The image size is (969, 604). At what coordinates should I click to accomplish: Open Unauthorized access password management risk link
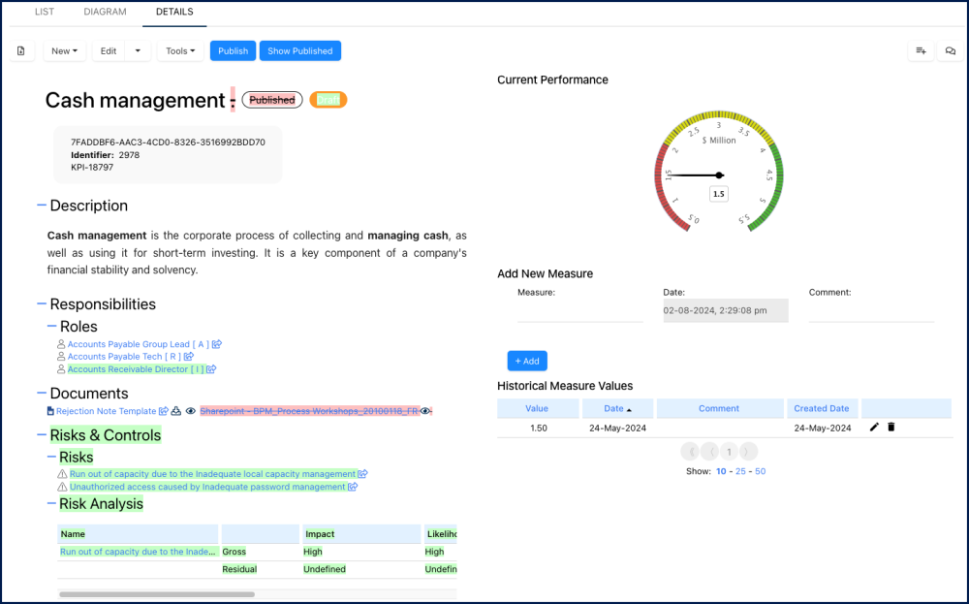[x=207, y=487]
